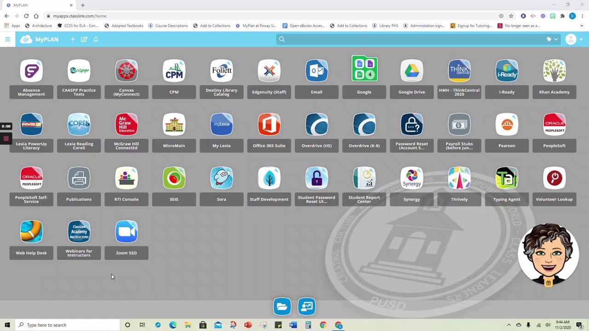Image resolution: width=589 pixels, height=331 pixels.
Task: Click the Bitmoji avatar image
Action: [548, 255]
